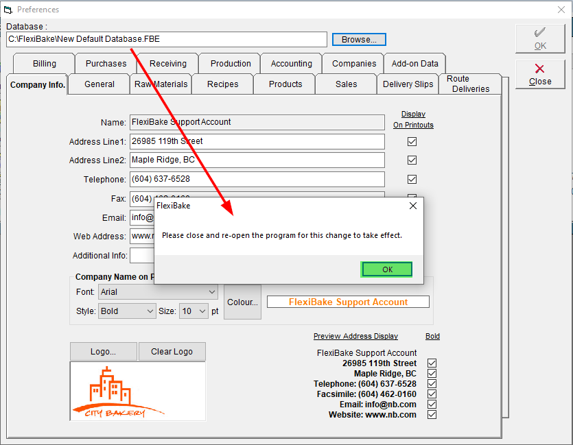The width and height of the screenshot is (573, 445).
Task: Open the Delivery Slips tab
Action: pyautogui.click(x=408, y=84)
